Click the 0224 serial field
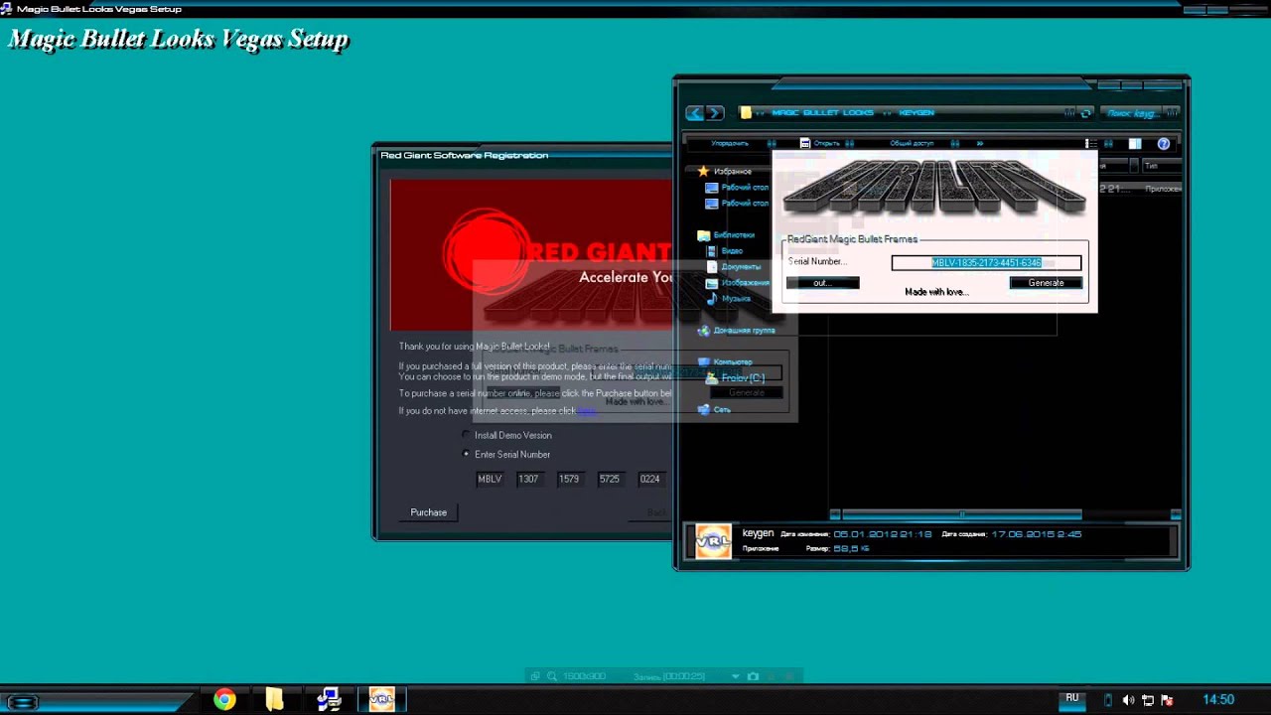Image resolution: width=1271 pixels, height=715 pixels. 650,479
